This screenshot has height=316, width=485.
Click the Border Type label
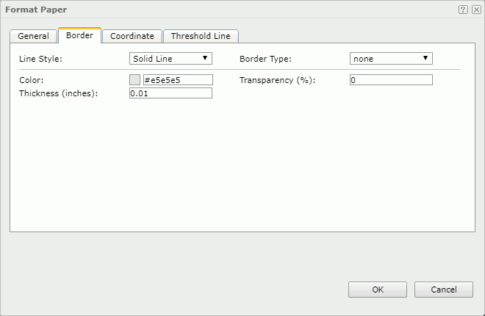[265, 59]
